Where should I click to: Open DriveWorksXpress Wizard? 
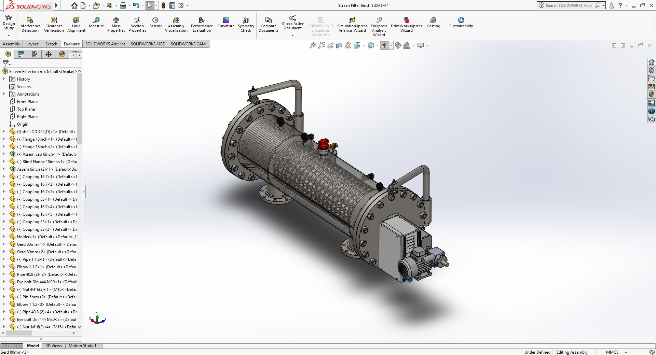(x=407, y=25)
